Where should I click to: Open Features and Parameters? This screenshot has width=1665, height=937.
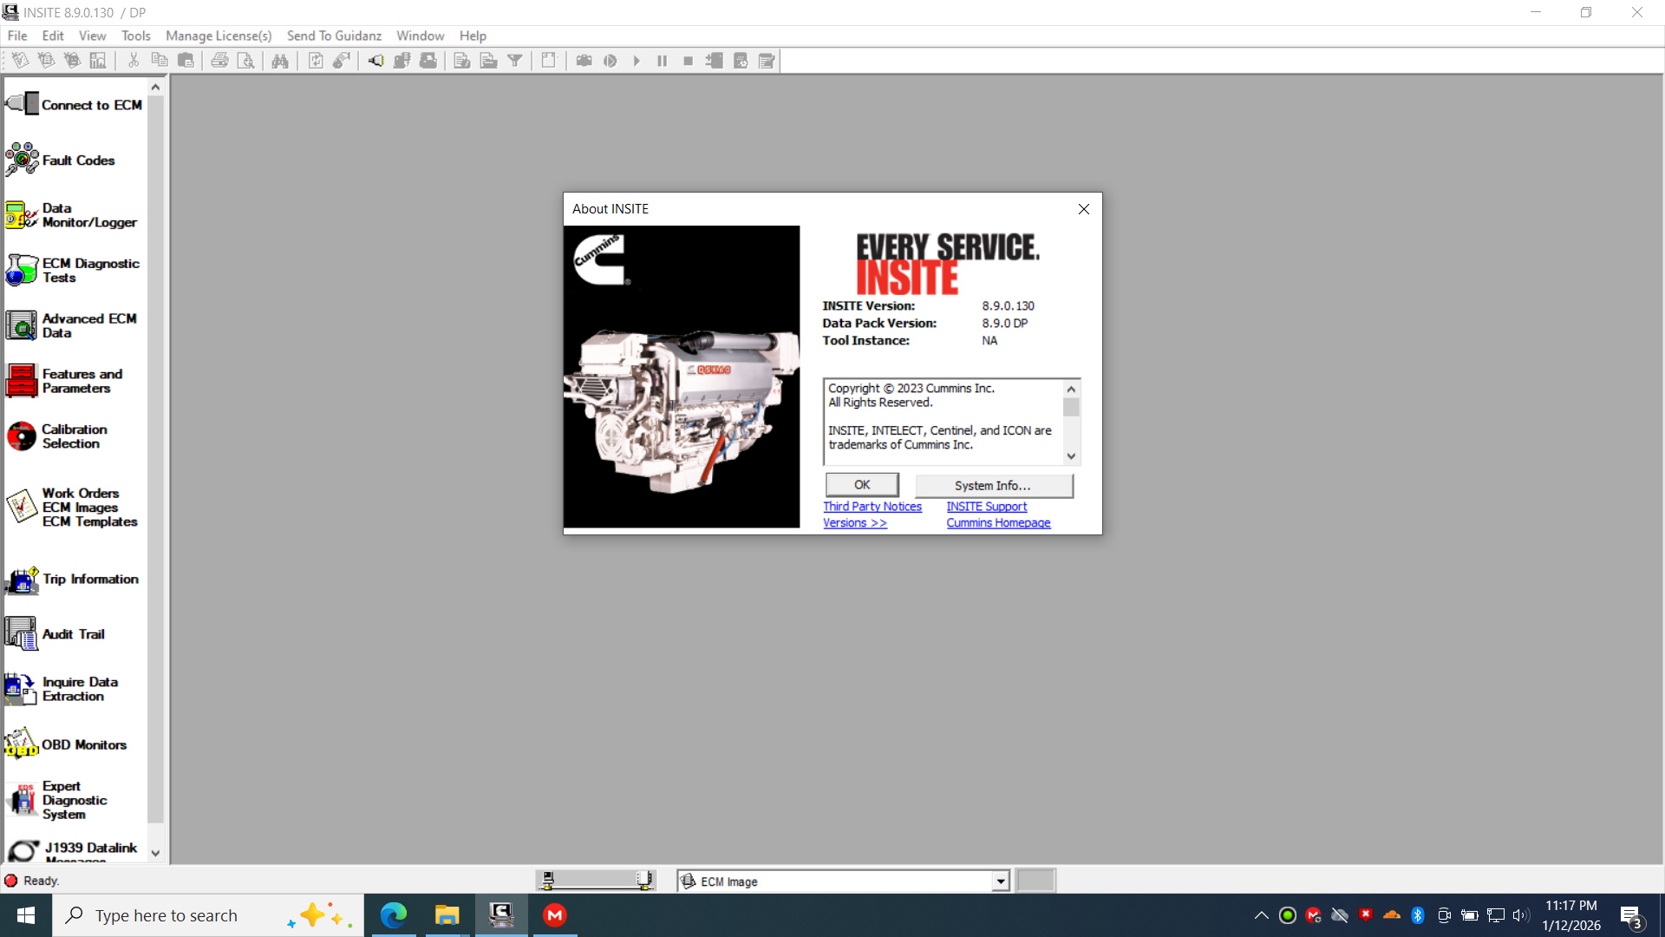click(x=75, y=381)
